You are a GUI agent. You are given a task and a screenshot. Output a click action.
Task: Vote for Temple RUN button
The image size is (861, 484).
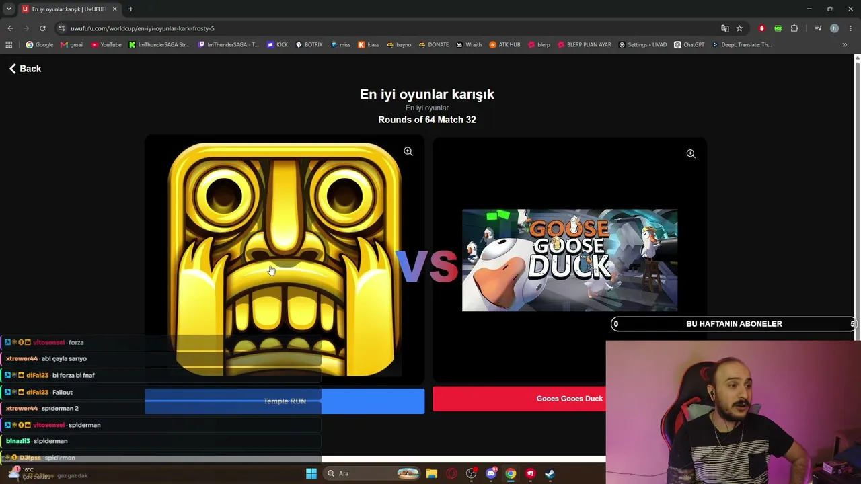tap(285, 401)
